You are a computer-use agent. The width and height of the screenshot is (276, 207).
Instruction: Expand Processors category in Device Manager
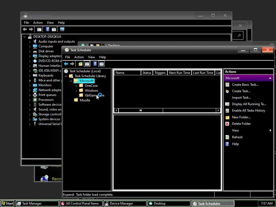click(30, 100)
